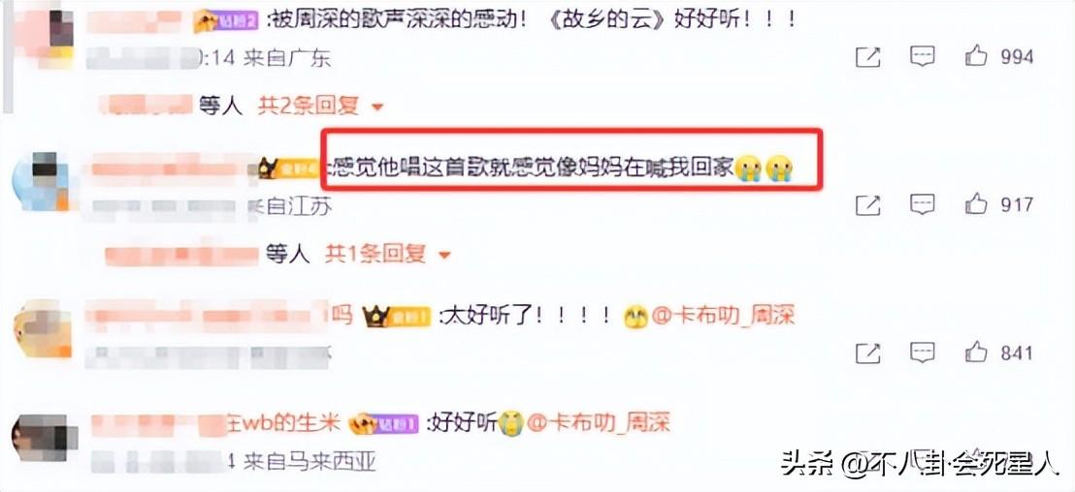Click avatar of the 马来西亚 commenter
The image size is (1075, 492).
coord(39,438)
